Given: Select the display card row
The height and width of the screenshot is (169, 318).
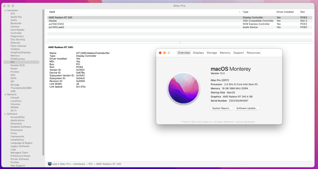Looking at the screenshot, I should click(x=180, y=21).
